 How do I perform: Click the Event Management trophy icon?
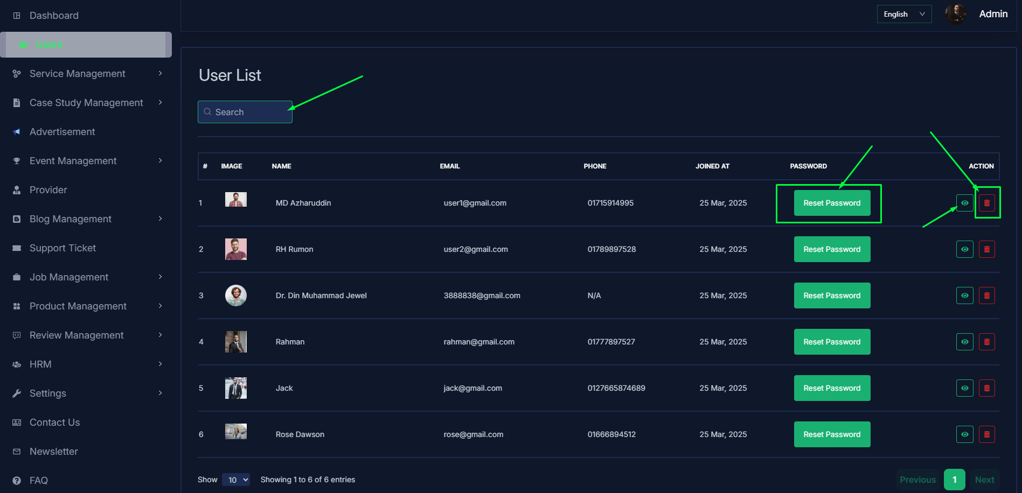pyautogui.click(x=17, y=161)
